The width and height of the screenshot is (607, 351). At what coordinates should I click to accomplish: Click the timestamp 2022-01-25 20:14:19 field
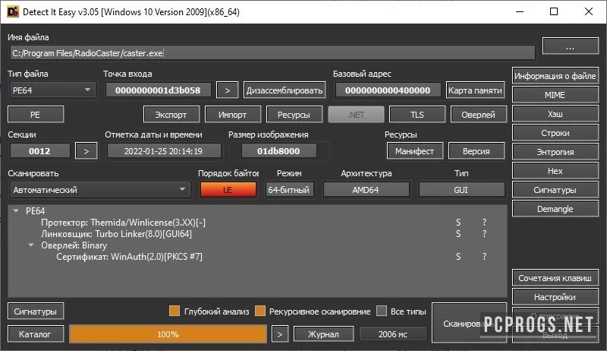(x=163, y=150)
